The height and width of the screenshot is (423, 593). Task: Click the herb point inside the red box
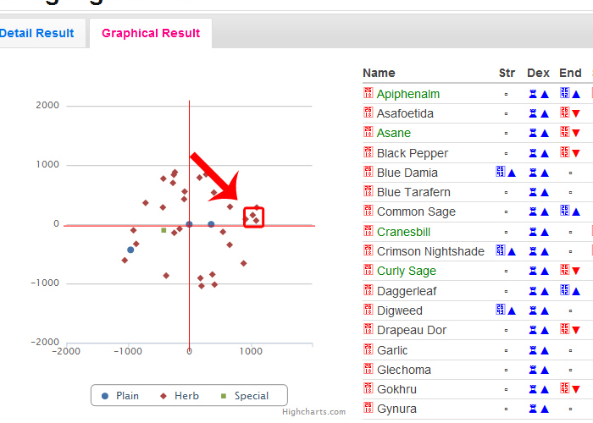tap(252, 216)
